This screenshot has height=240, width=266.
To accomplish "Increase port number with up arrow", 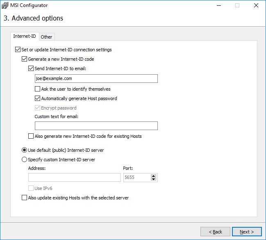I will (154, 176).
